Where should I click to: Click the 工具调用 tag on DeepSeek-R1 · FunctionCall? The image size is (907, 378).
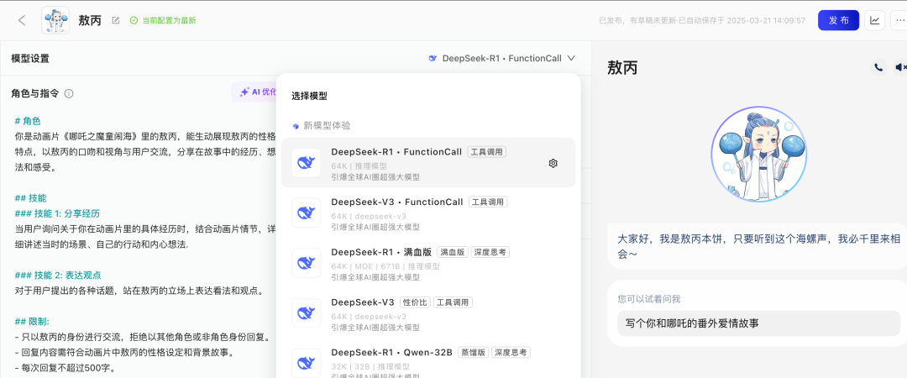tap(487, 152)
